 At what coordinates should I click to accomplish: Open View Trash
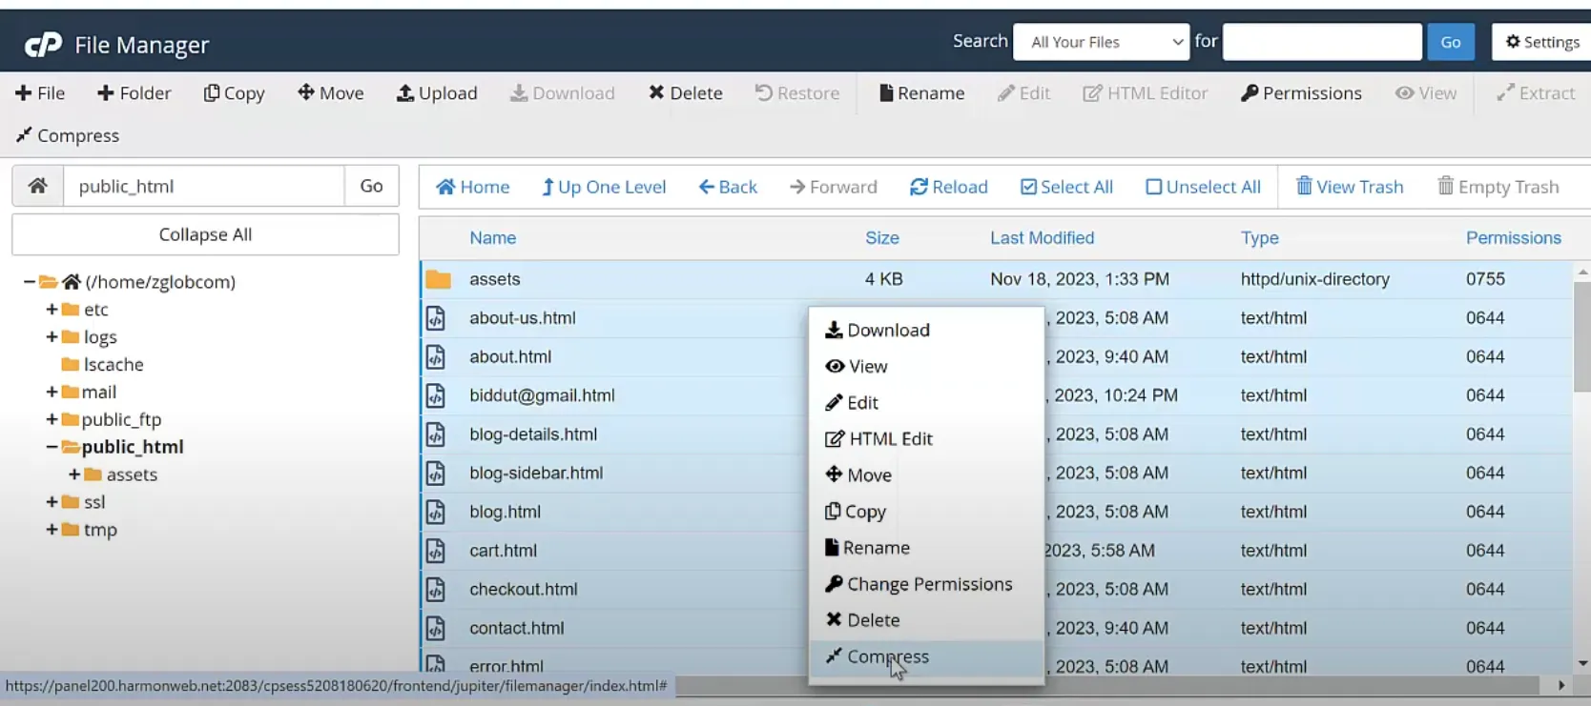click(x=1349, y=187)
